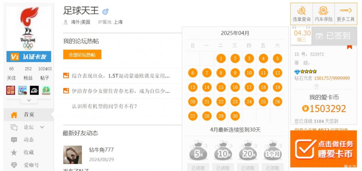Click the 首页 home icon in sidebar

[x=14, y=115]
